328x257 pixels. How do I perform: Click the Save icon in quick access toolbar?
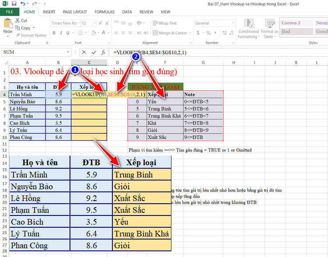(14, 3)
